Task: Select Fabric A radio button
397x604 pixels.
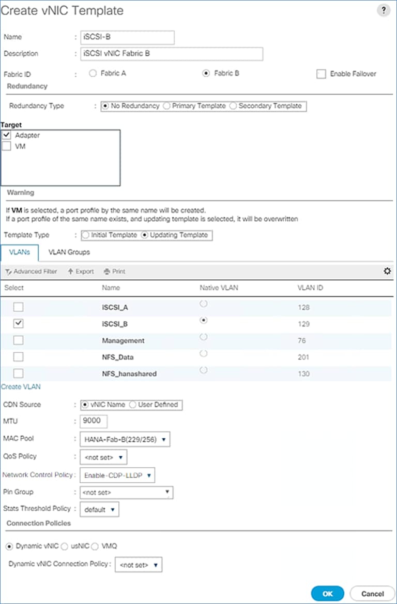Action: point(93,73)
